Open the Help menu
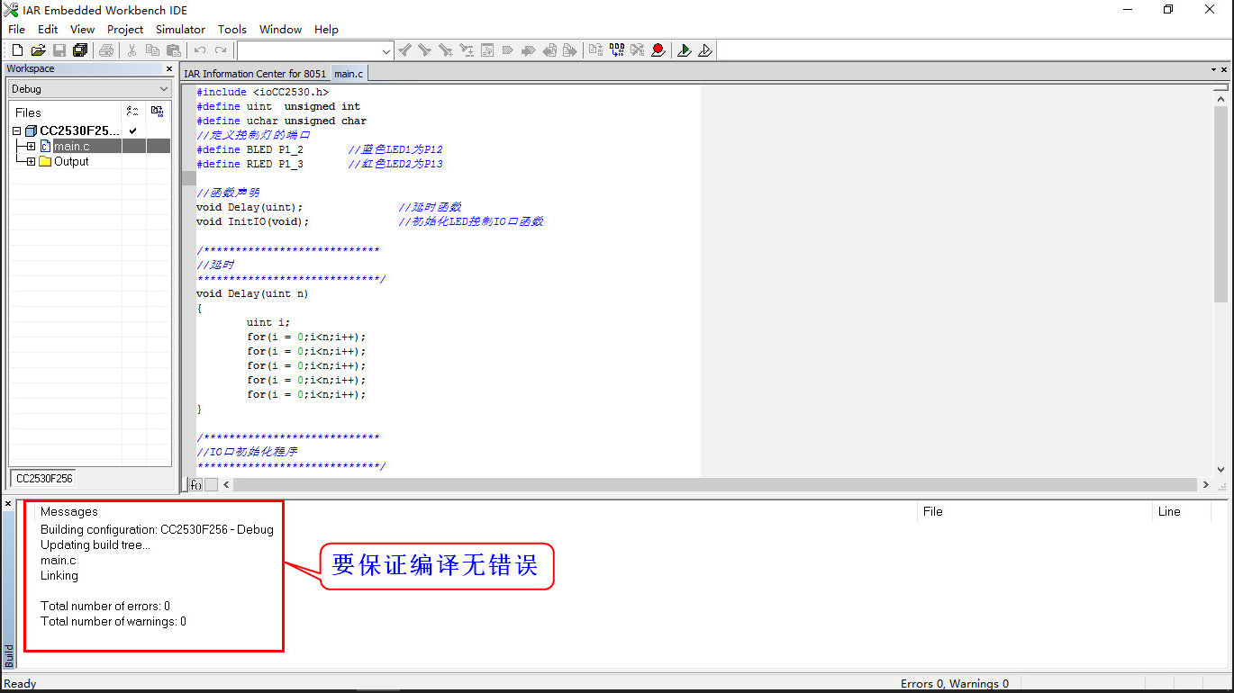Image resolution: width=1234 pixels, height=693 pixels. 326,30
